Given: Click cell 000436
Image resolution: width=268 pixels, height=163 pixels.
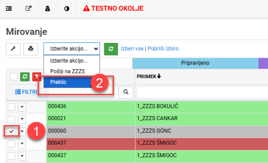Looking at the screenshot, I should click(91, 107).
